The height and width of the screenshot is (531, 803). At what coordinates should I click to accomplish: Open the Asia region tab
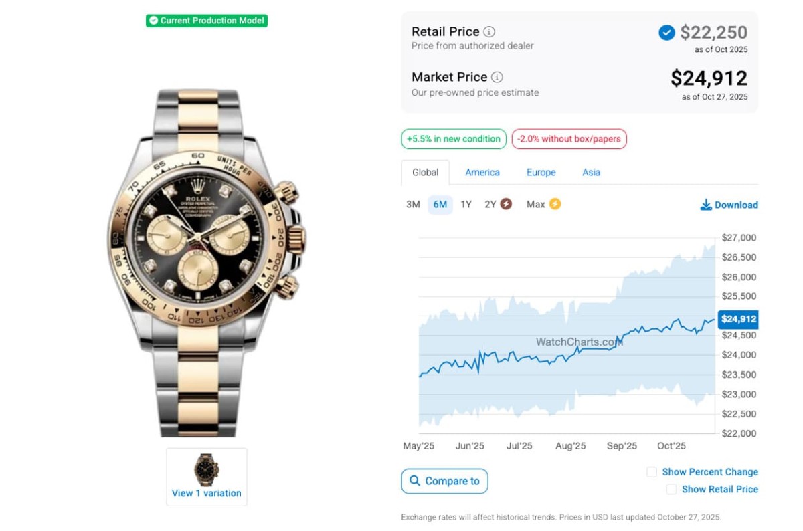pos(591,173)
